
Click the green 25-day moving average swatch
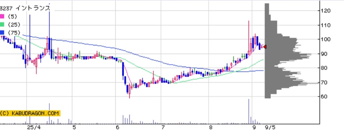point(2,25)
